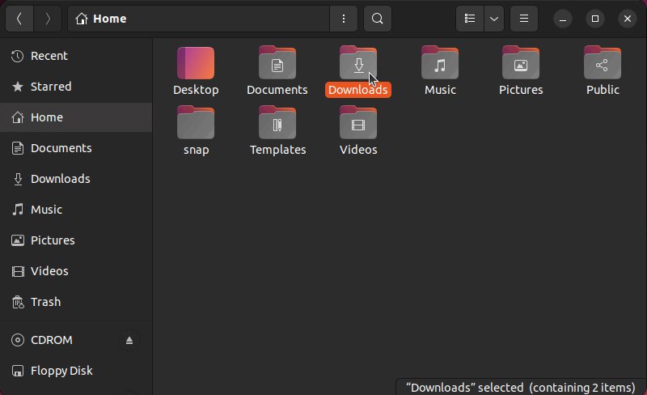Select the snap folder
The height and width of the screenshot is (395, 647).
[196, 123]
